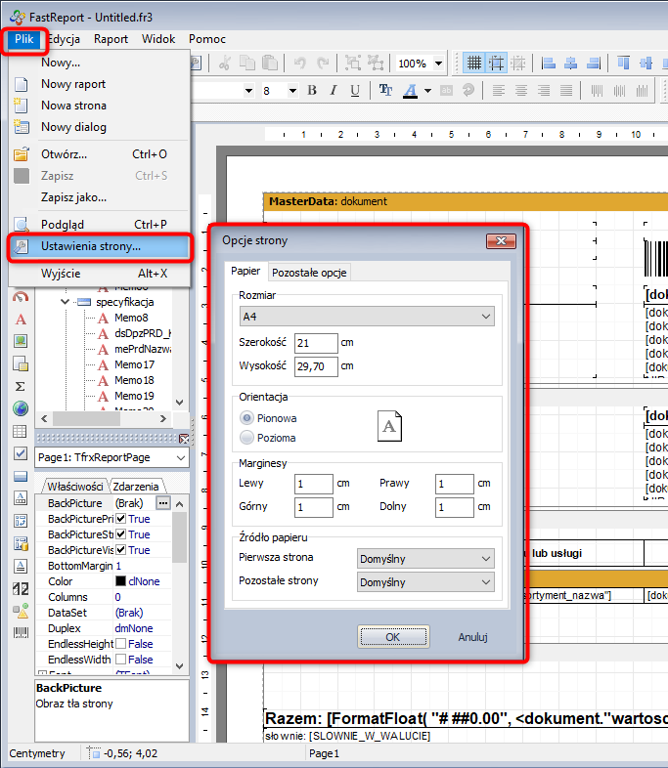Select Pionowa orientation radio button
668x768 pixels.
tap(246, 417)
